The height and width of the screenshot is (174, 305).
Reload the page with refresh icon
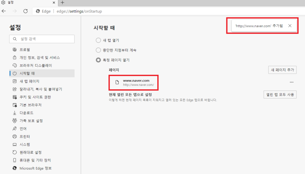26,11
